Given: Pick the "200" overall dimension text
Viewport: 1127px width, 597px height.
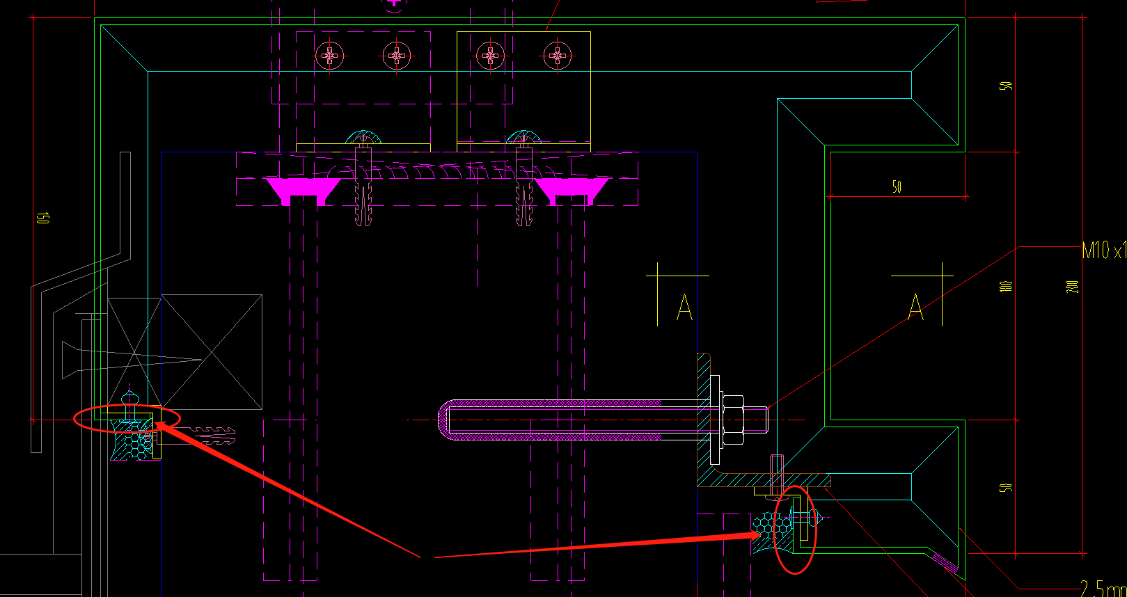Looking at the screenshot, I should coord(1073,286).
